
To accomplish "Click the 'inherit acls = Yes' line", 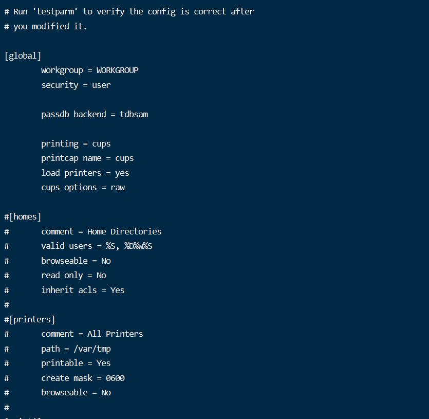I will point(83,290).
